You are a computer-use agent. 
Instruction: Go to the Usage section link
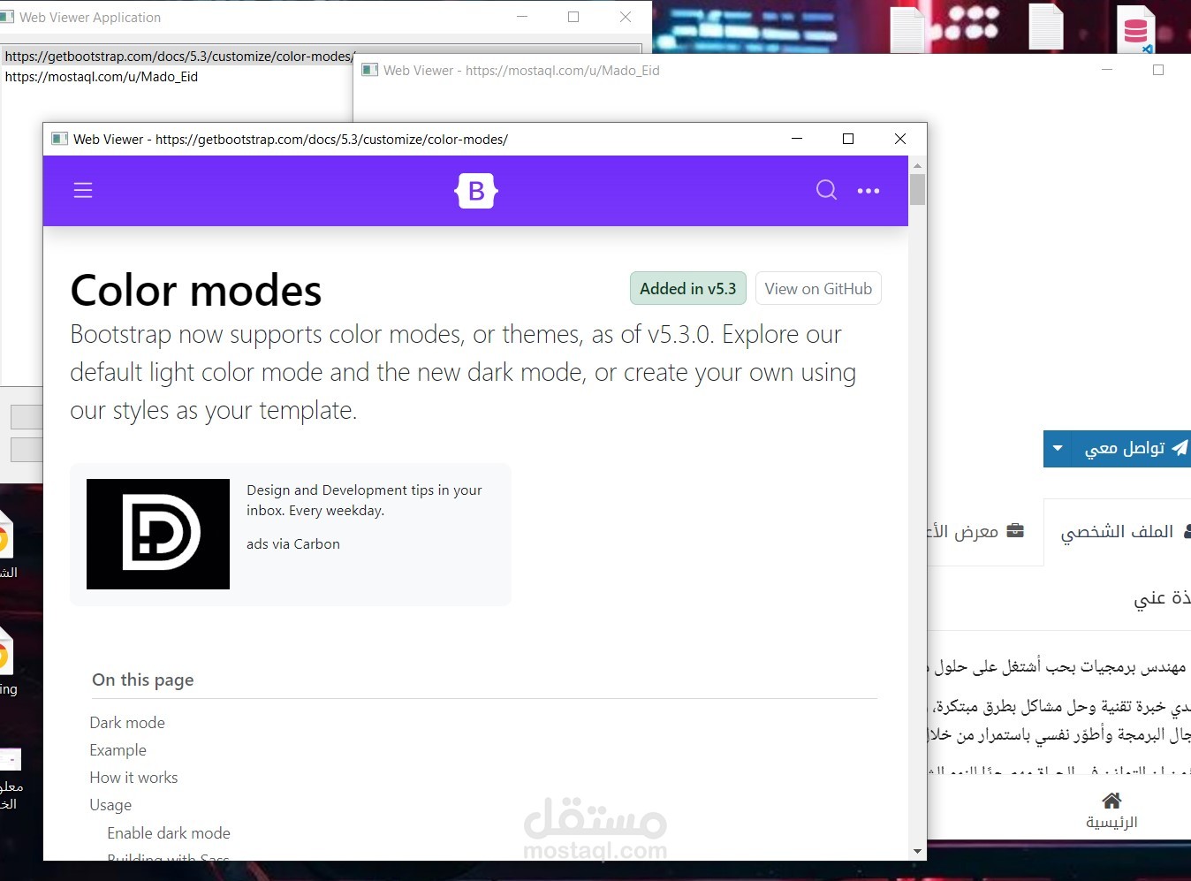point(110,805)
